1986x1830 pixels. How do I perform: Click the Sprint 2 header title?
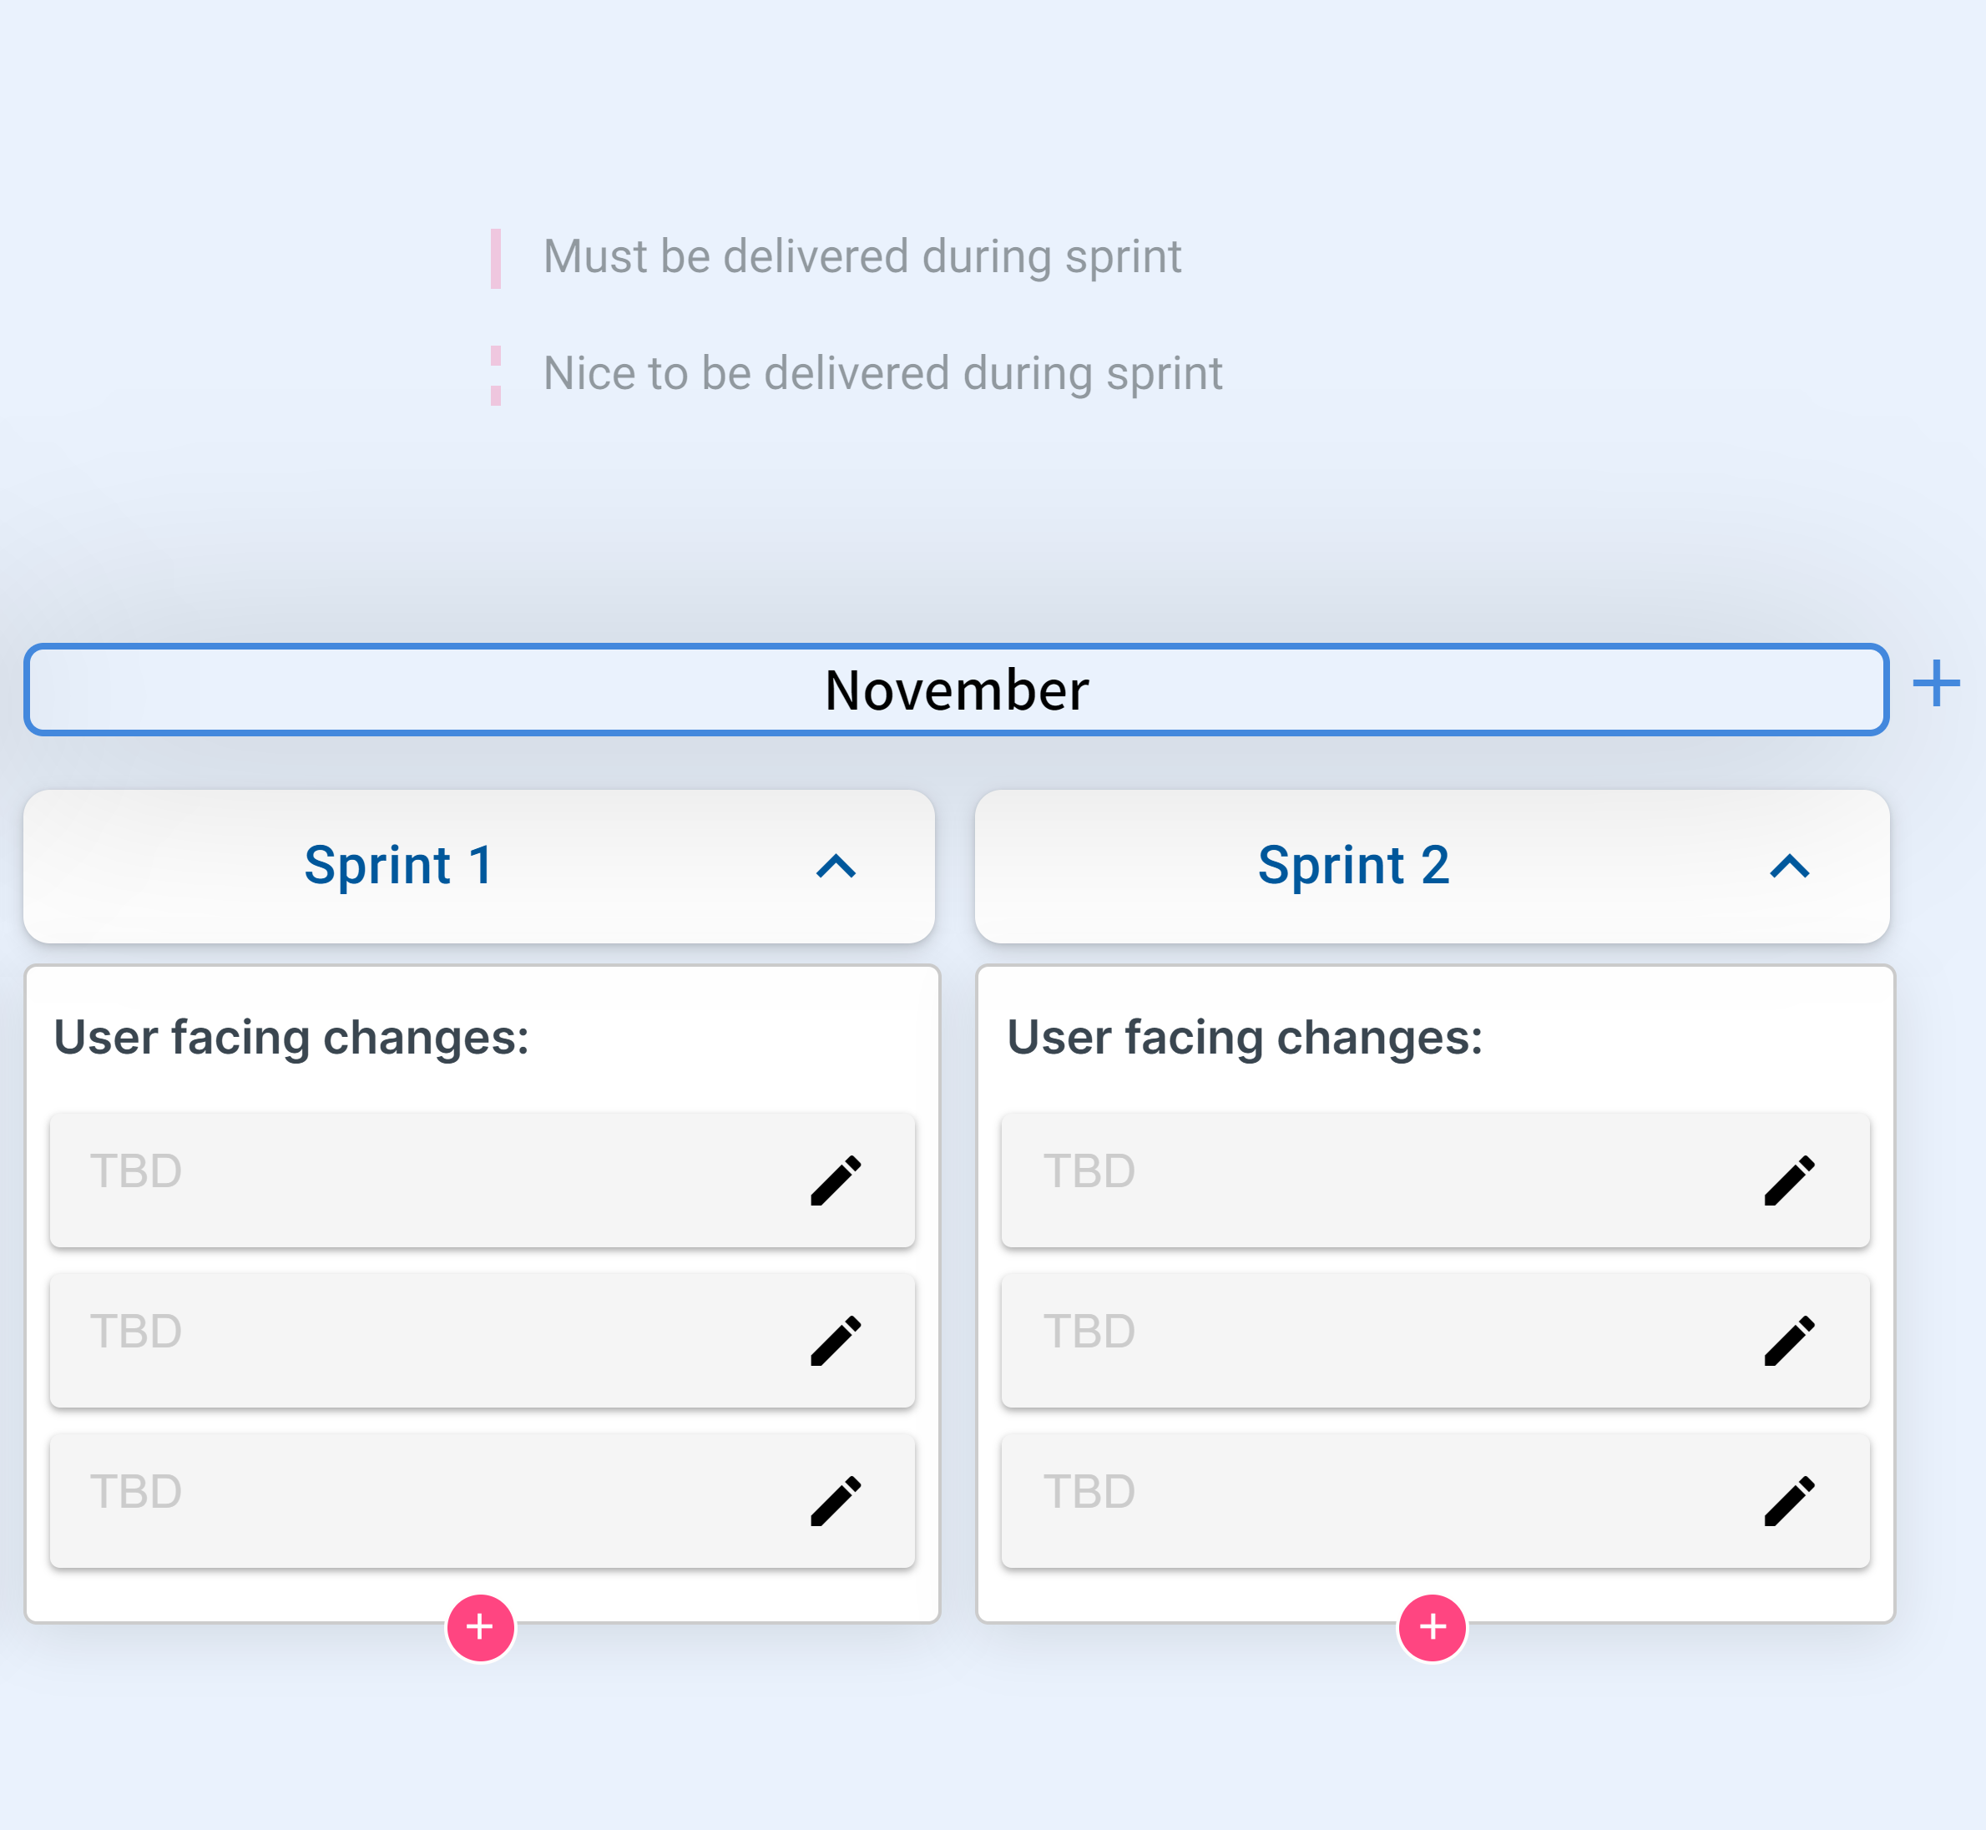point(1353,866)
